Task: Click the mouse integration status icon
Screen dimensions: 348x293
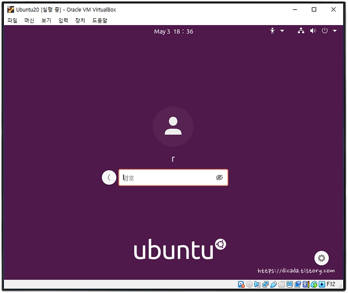Action: point(314,284)
